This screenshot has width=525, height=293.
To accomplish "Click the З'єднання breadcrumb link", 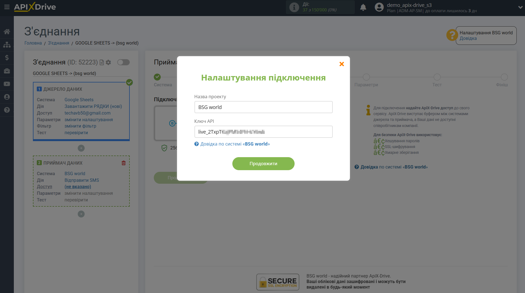I will click(58, 43).
